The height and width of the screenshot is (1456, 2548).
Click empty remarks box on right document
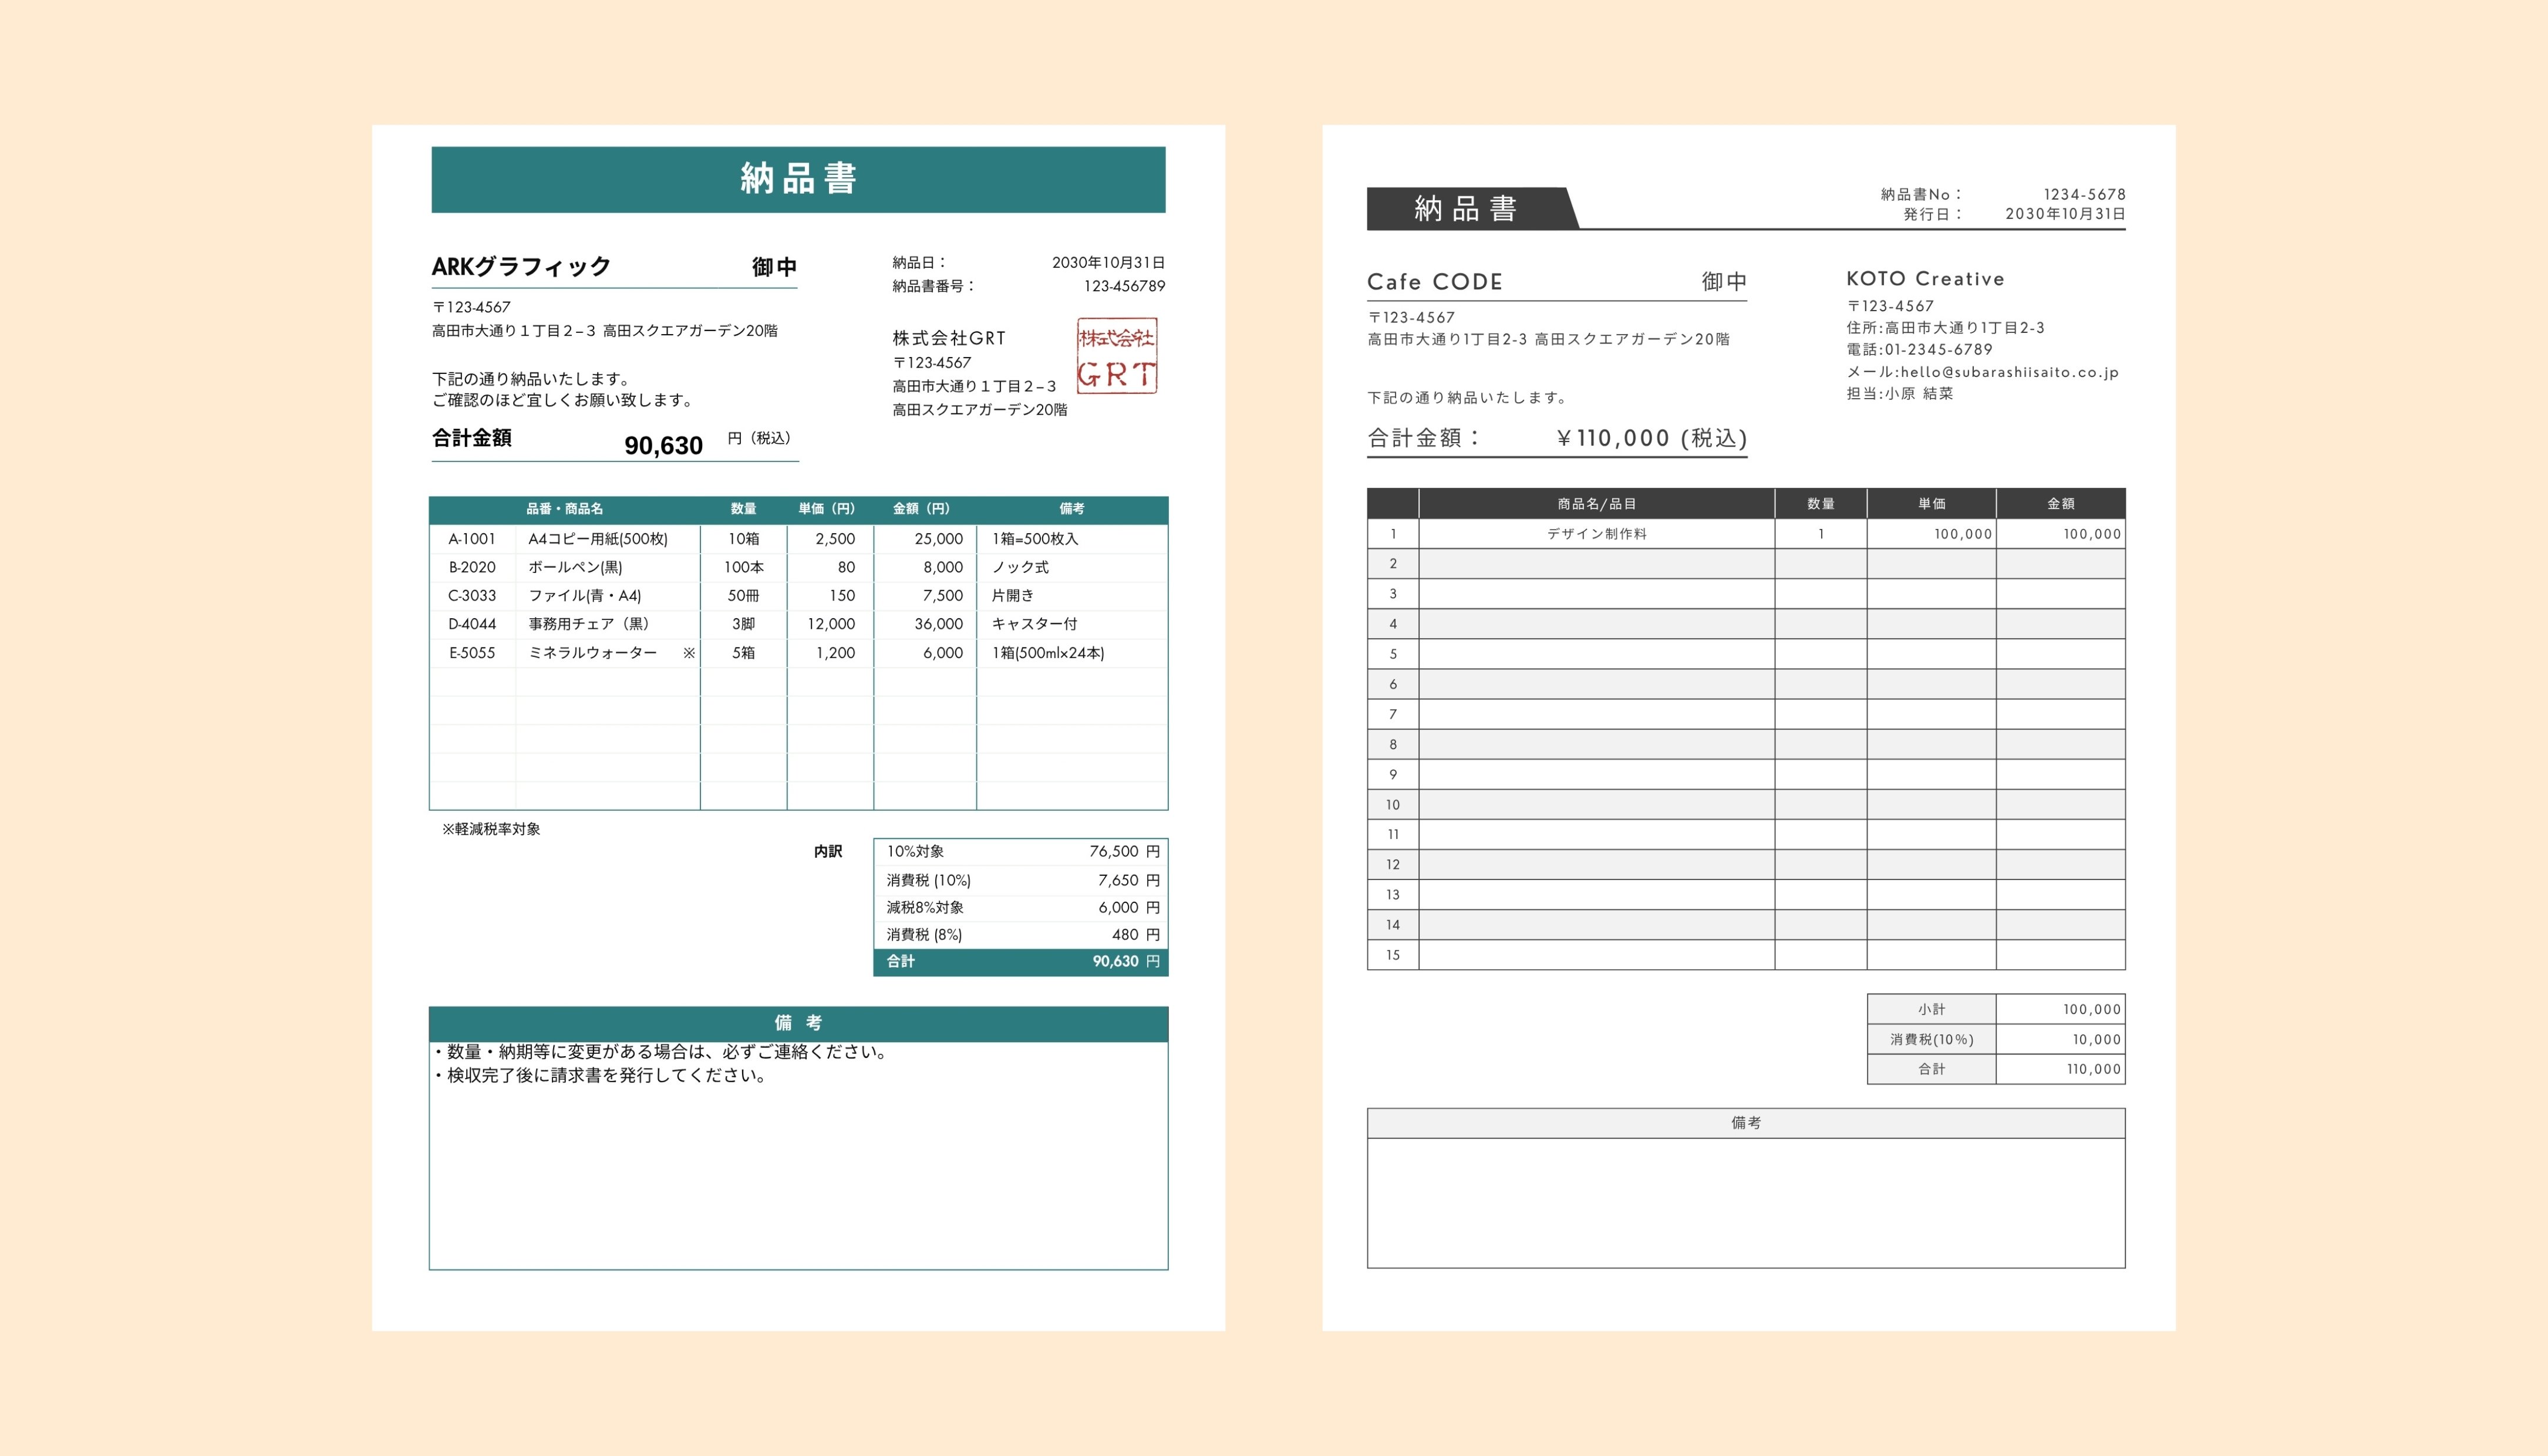point(1746,1203)
